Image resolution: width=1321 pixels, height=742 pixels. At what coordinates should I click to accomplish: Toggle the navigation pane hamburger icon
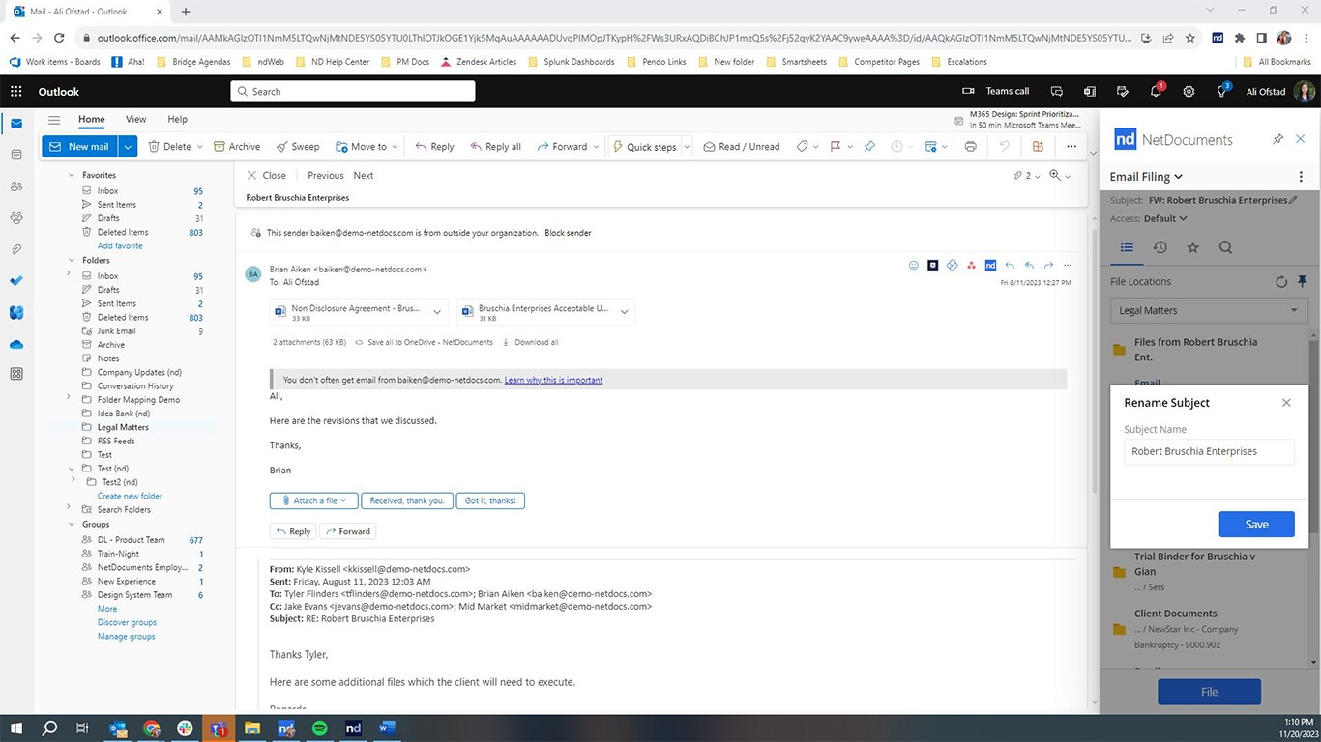click(x=54, y=119)
